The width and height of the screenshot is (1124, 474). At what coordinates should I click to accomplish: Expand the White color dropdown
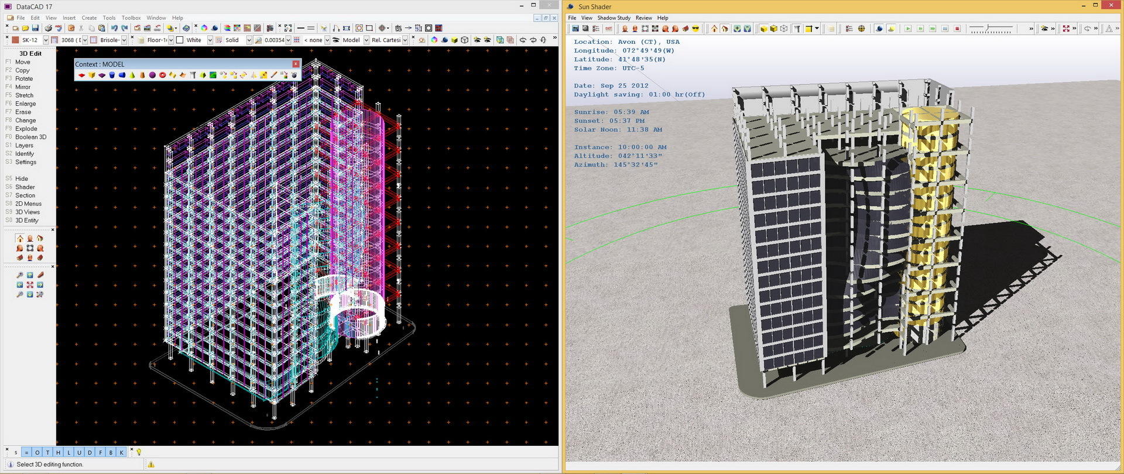(210, 40)
